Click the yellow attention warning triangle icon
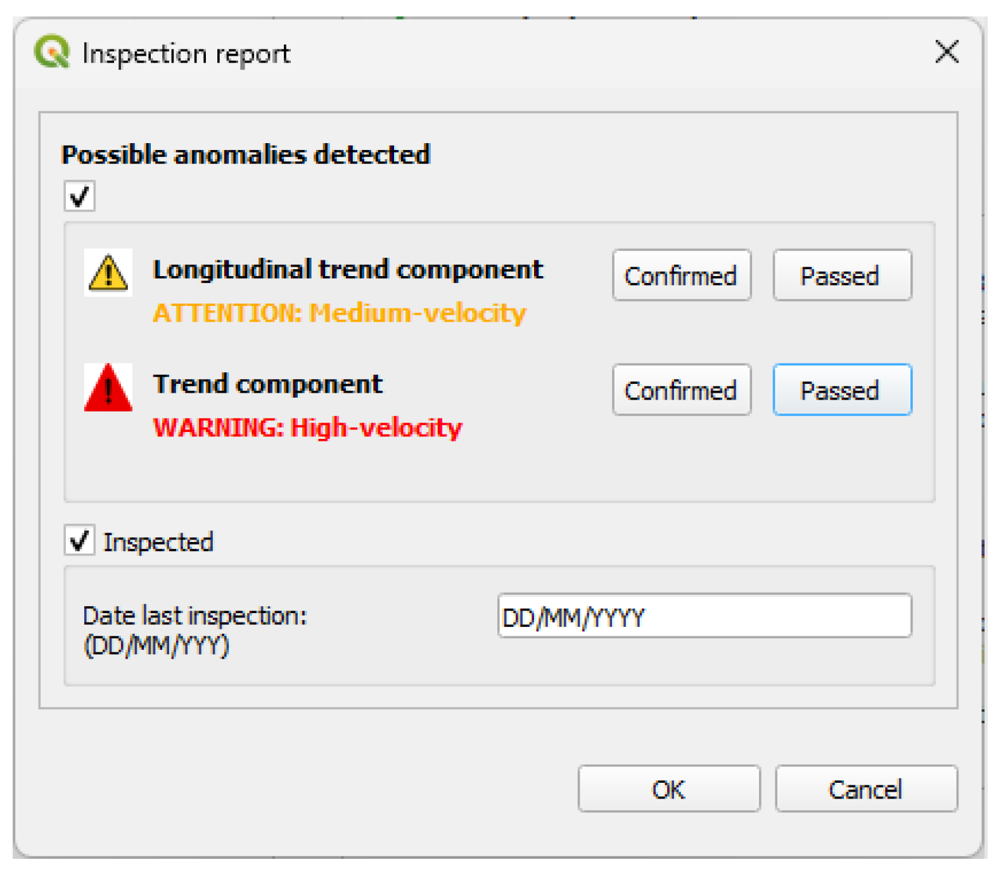1001x874 pixels. (x=108, y=274)
